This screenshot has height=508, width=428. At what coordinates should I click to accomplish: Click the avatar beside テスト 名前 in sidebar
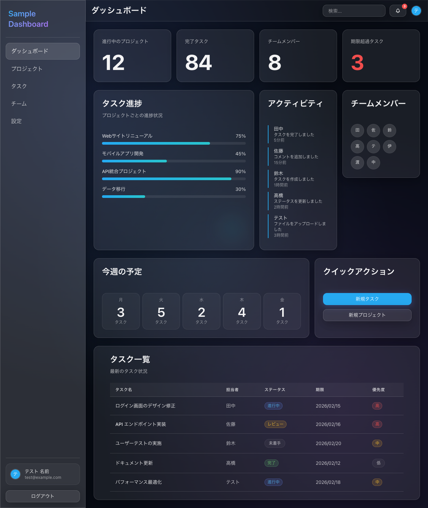click(x=16, y=474)
